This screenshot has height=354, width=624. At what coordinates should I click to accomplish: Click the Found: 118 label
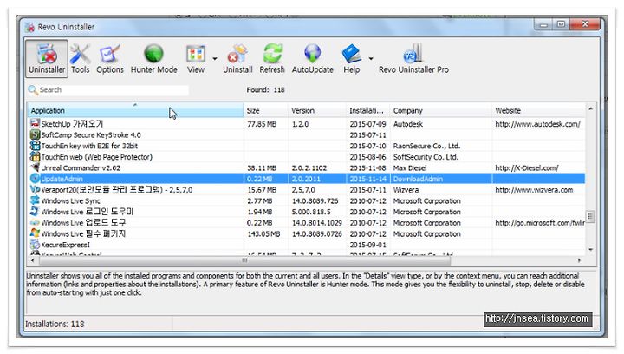pos(265,90)
